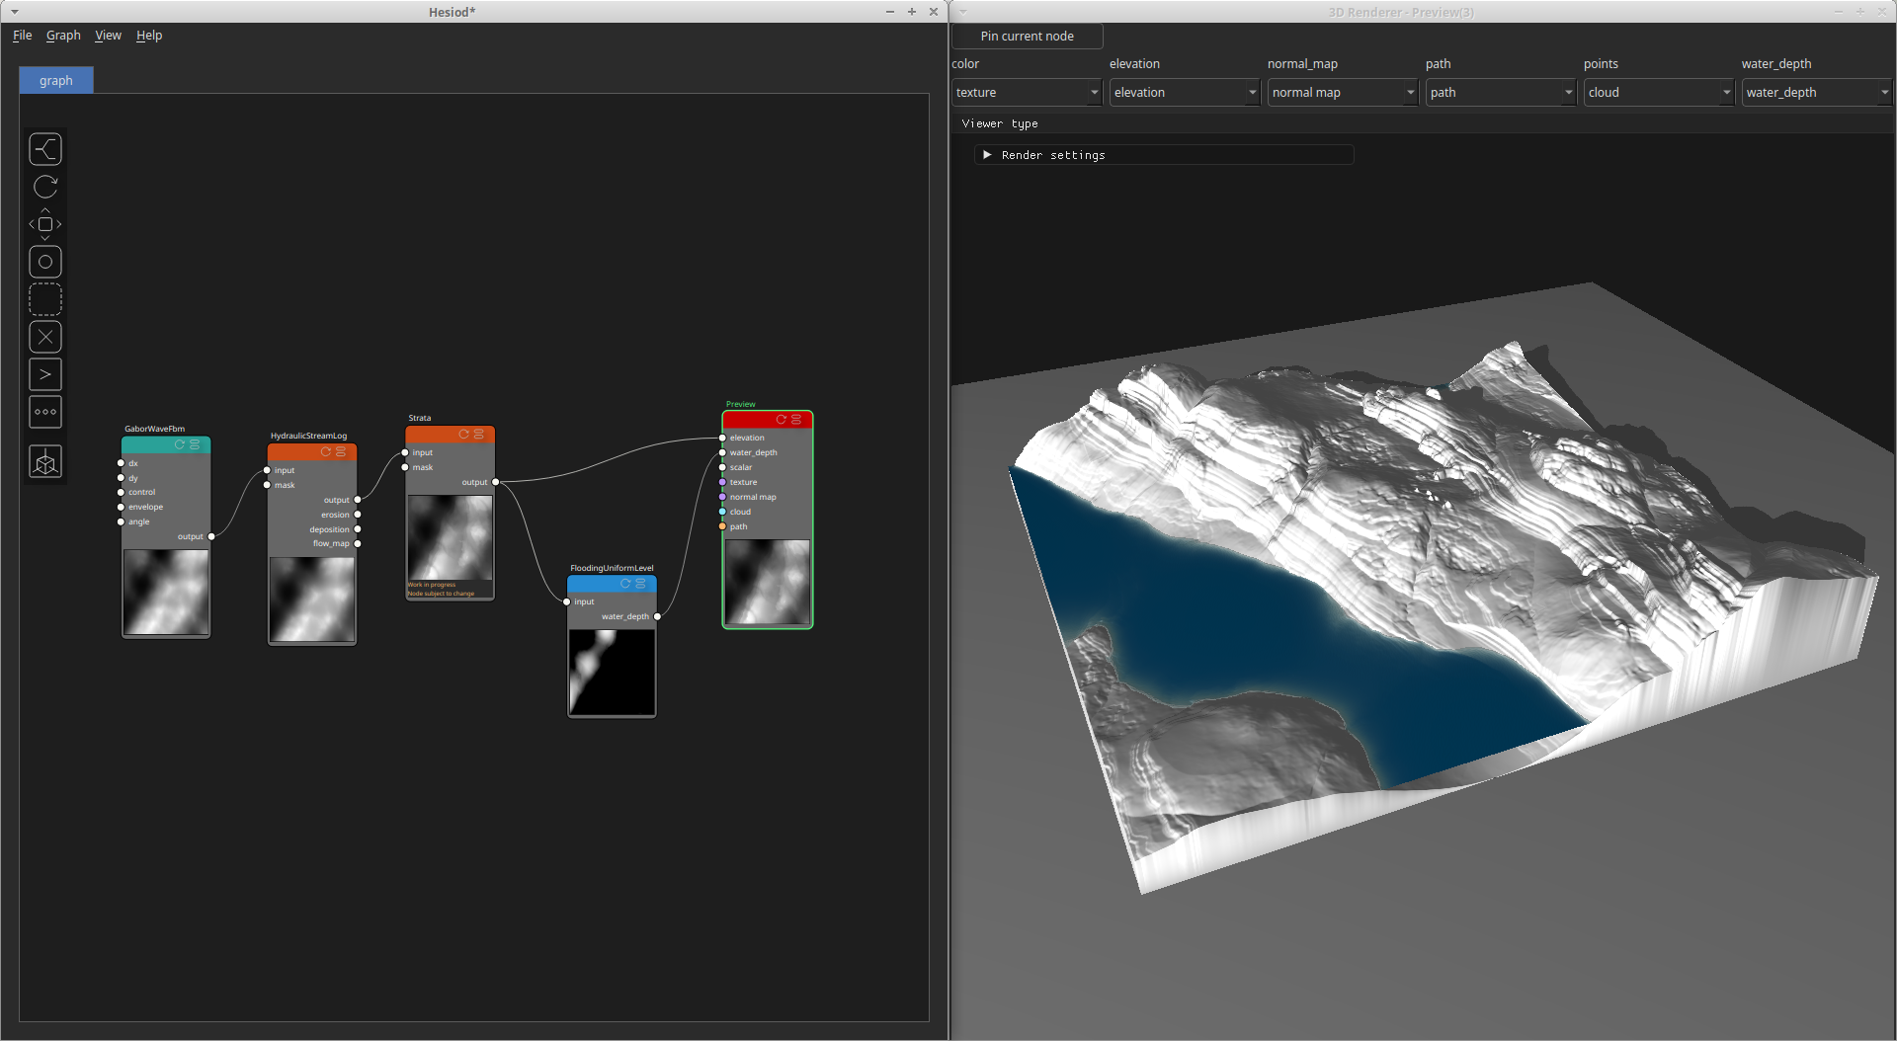1897x1041 pixels.
Task: Open the path dropdown in 3D Renderer
Action: (x=1501, y=92)
